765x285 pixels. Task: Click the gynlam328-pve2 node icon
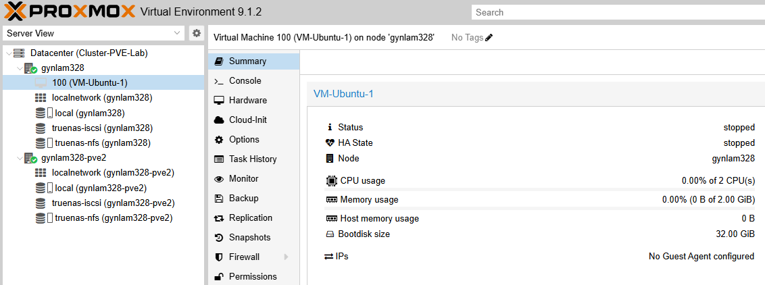(30, 158)
